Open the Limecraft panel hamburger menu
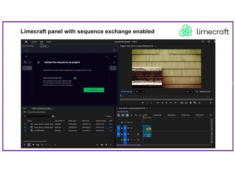Viewport: 235px width, 172px height. click(x=114, y=50)
